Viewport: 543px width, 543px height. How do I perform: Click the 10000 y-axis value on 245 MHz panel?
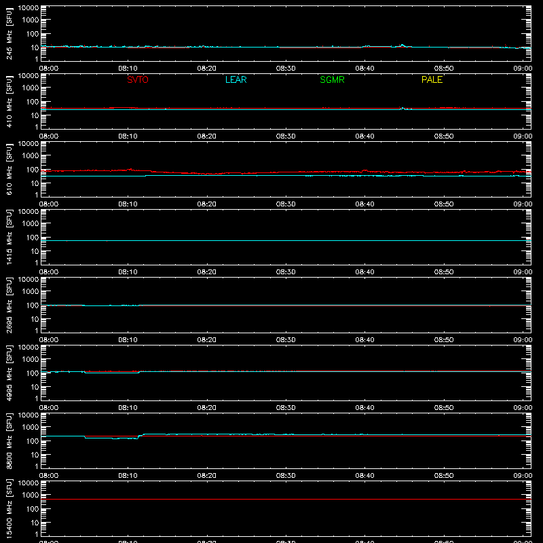[29, 8]
